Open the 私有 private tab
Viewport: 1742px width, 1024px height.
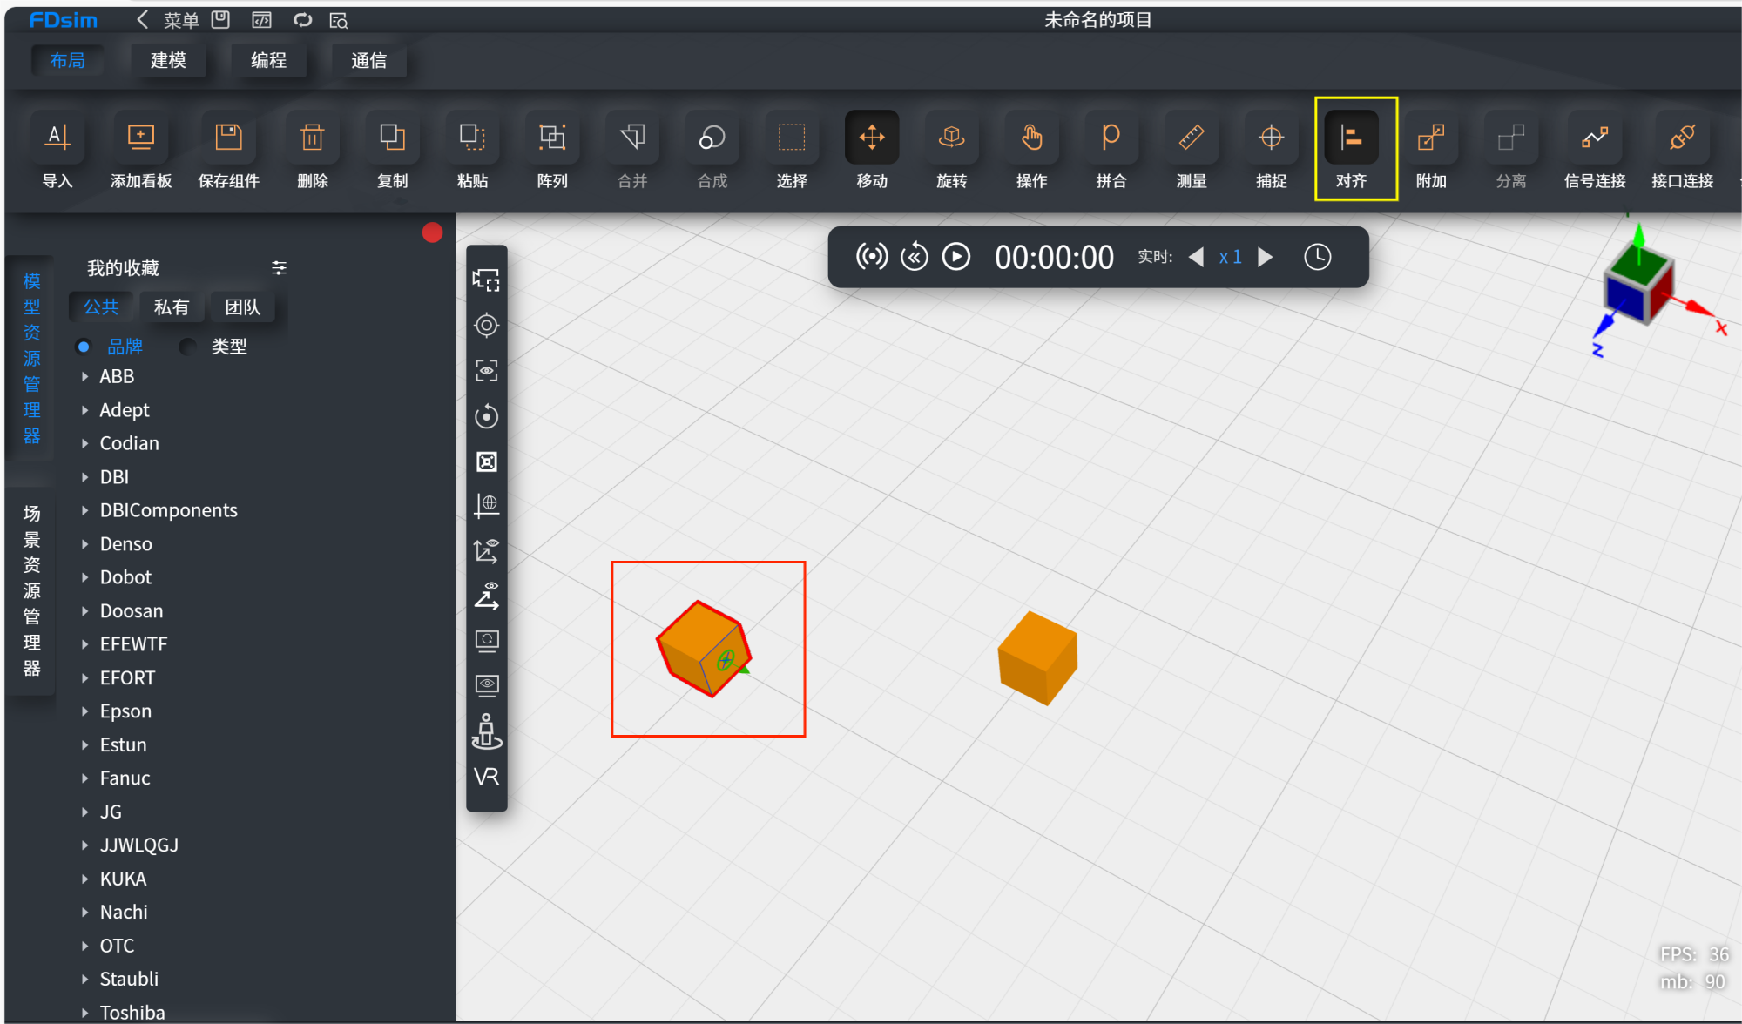click(171, 307)
